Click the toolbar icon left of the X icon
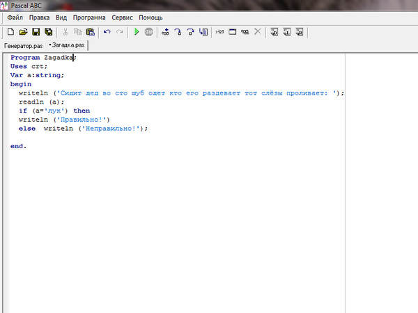418x313 pixels. (x=245, y=32)
